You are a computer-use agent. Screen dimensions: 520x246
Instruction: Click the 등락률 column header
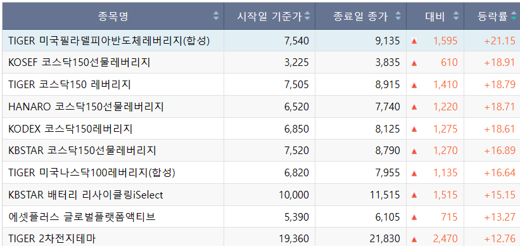pyautogui.click(x=492, y=16)
